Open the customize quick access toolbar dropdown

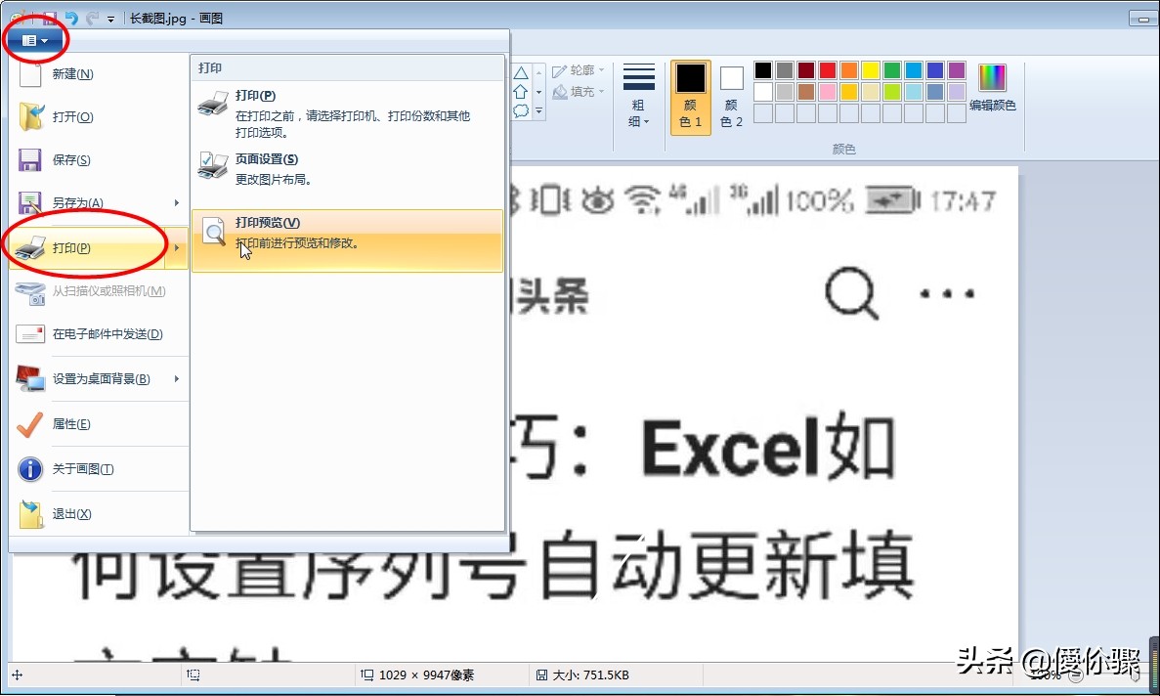click(111, 20)
